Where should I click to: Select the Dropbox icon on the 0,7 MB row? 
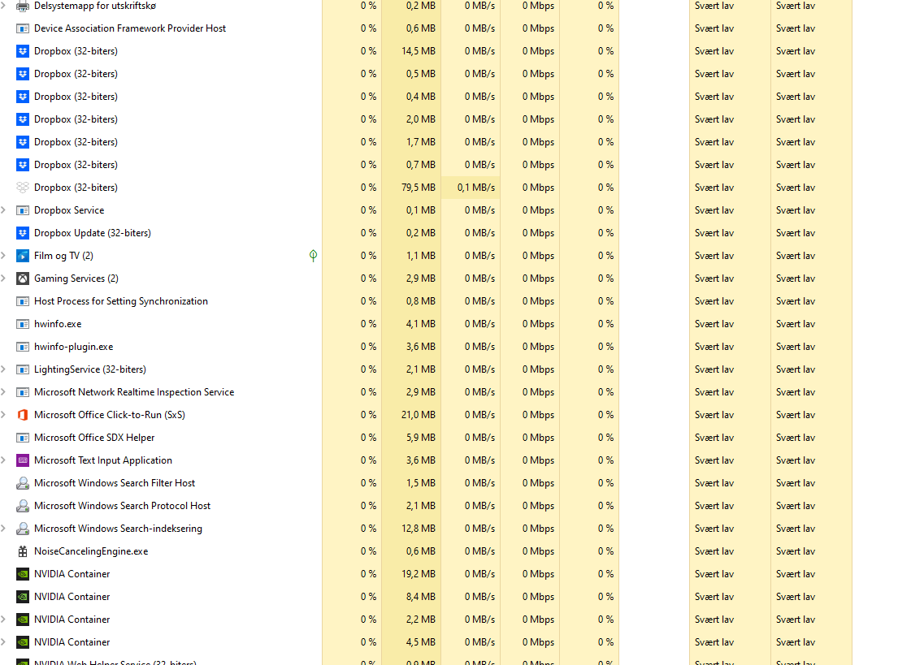tap(23, 165)
